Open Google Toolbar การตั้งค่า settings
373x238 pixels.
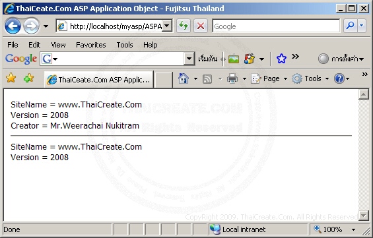pyautogui.click(x=341, y=59)
